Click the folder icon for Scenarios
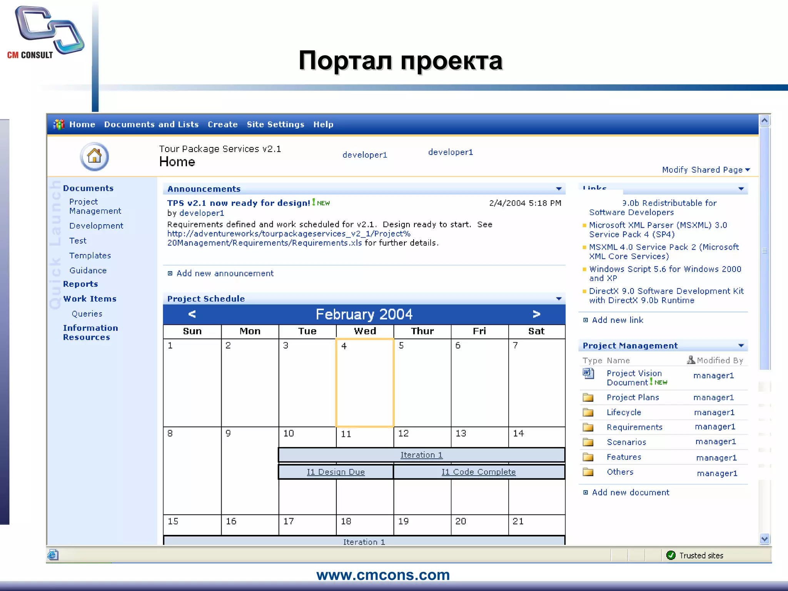788x591 pixels. 588,442
